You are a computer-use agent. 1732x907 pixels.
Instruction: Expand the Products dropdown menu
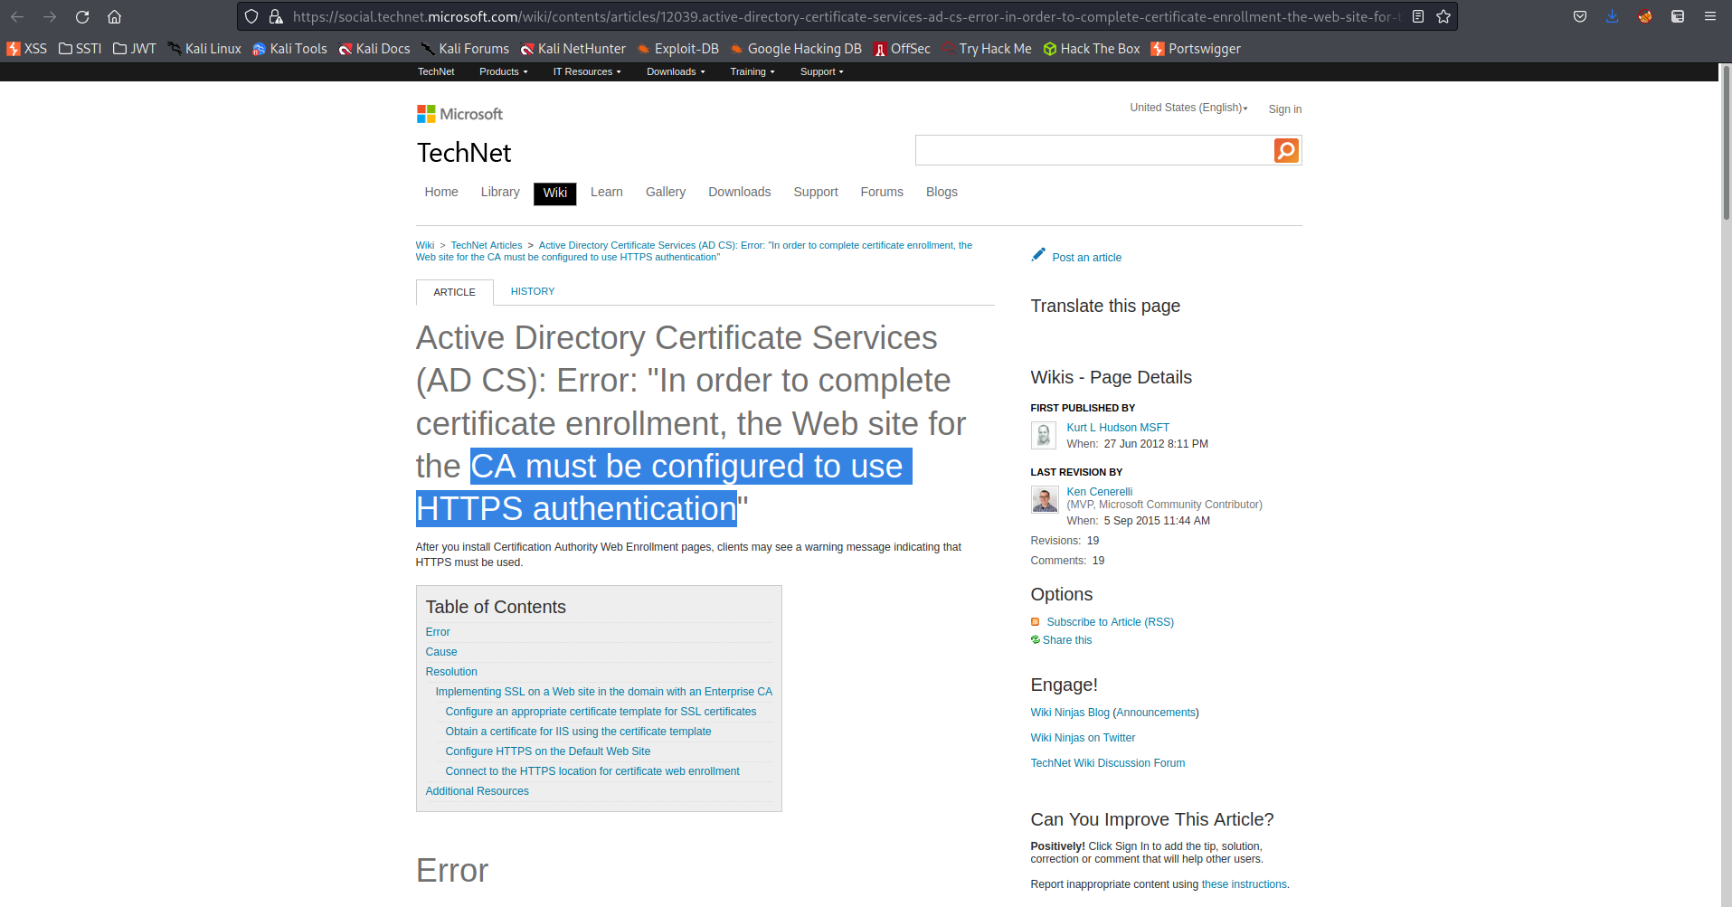(504, 71)
